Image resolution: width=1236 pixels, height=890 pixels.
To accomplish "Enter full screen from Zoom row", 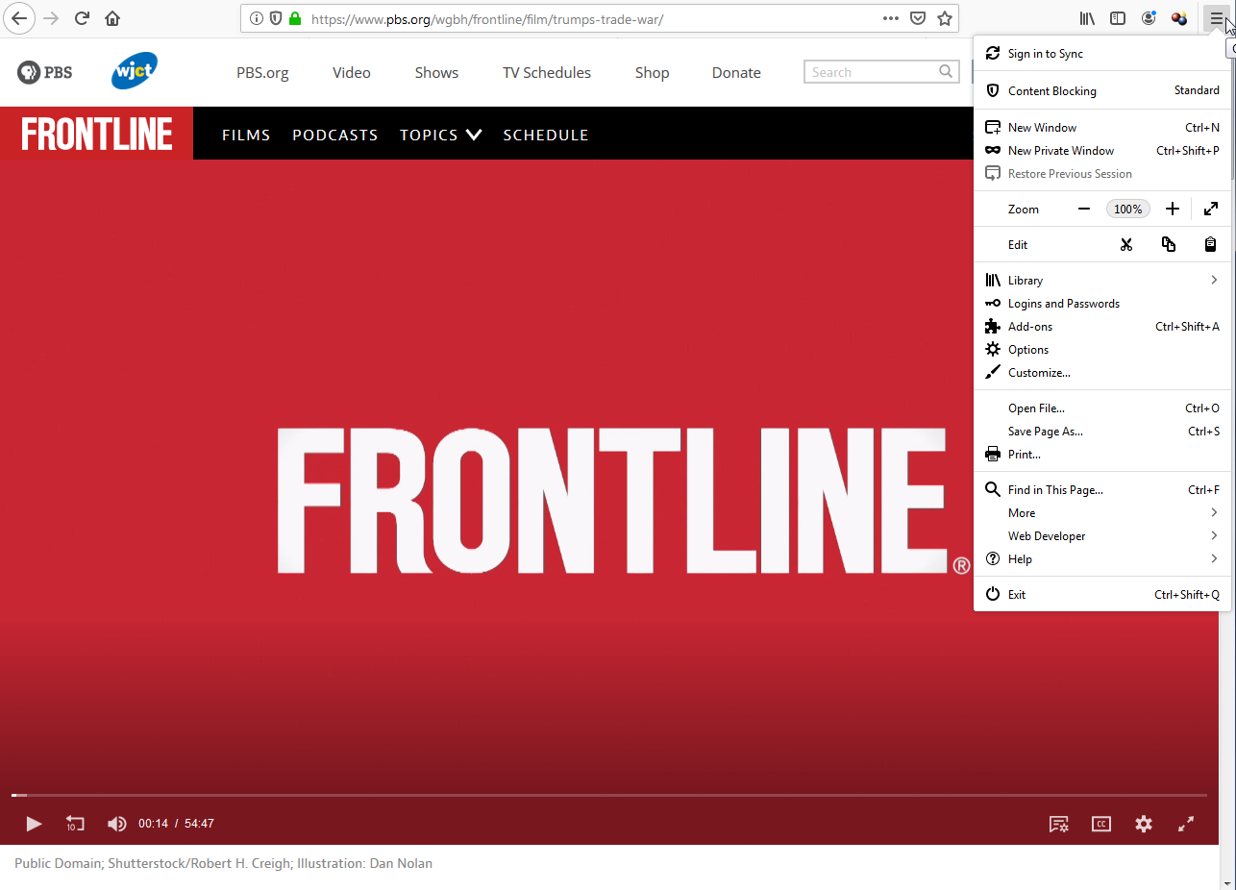I will [x=1211, y=209].
